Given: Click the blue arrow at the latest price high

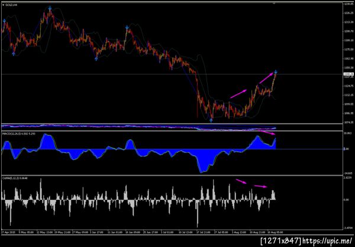Looking at the screenshot, I should coord(276,72).
